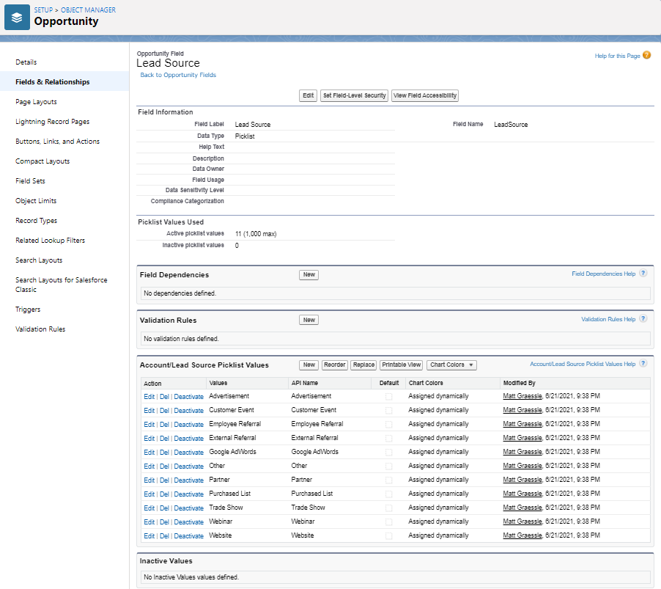Open the Picklist Values Help icon
This screenshot has width=661, height=589.
pos(643,364)
